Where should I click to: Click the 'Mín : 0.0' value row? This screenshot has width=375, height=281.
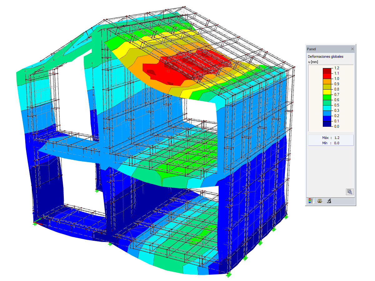coord(331,143)
